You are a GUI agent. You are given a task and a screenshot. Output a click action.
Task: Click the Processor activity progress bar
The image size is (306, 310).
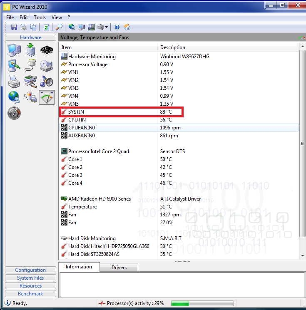pyautogui.click(x=202, y=303)
